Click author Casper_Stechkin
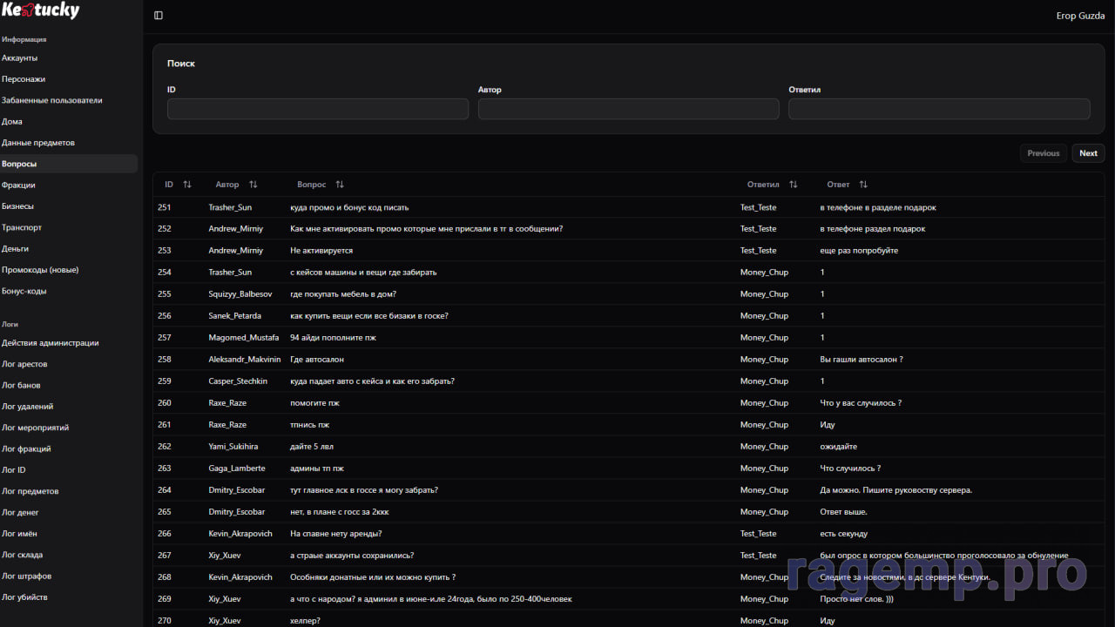 coord(238,381)
